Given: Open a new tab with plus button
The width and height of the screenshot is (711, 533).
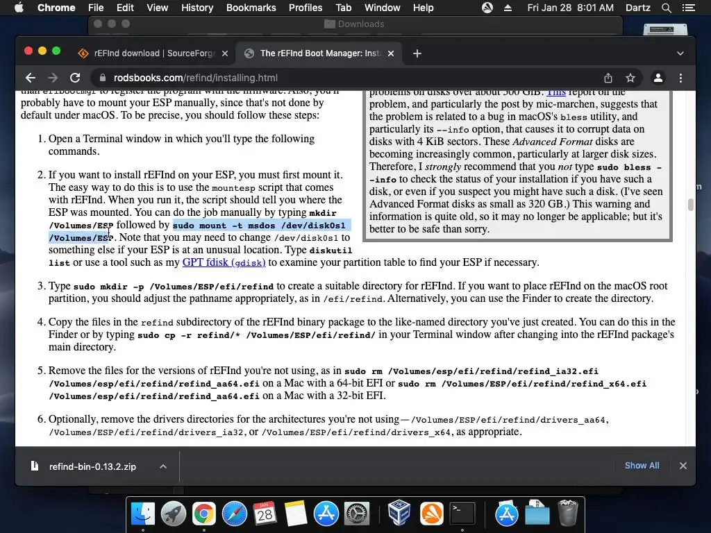Looking at the screenshot, I should point(417,53).
